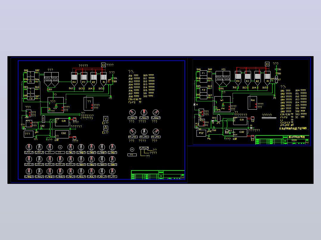This screenshot has height=240, width=321.
Task: Click the 10# text under ED2
Action: click(235, 139)
